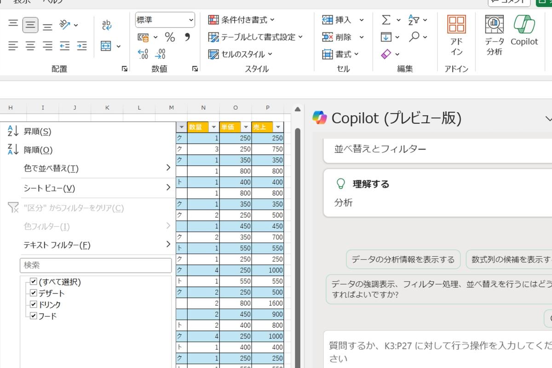Launch Copilot from the ribbon
This screenshot has height=368, width=552.
point(524,30)
